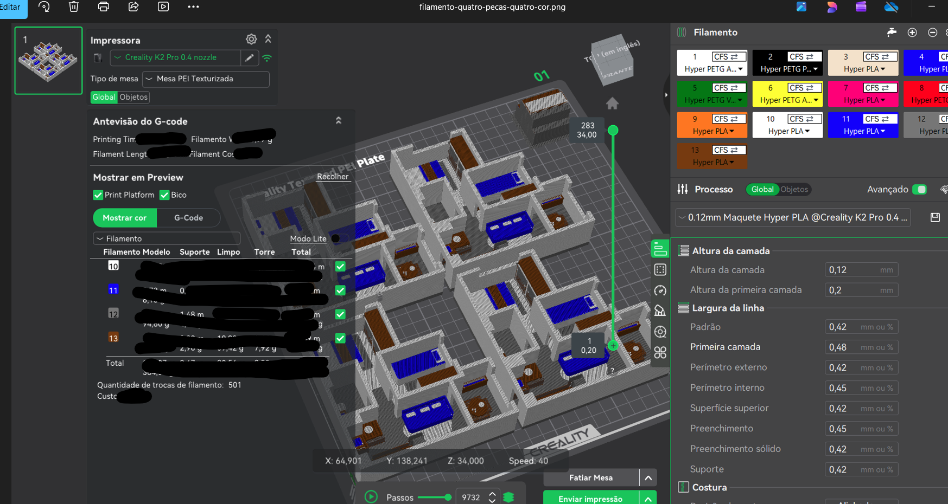Click the add filament plus icon
The width and height of the screenshot is (948, 504).
tap(912, 33)
